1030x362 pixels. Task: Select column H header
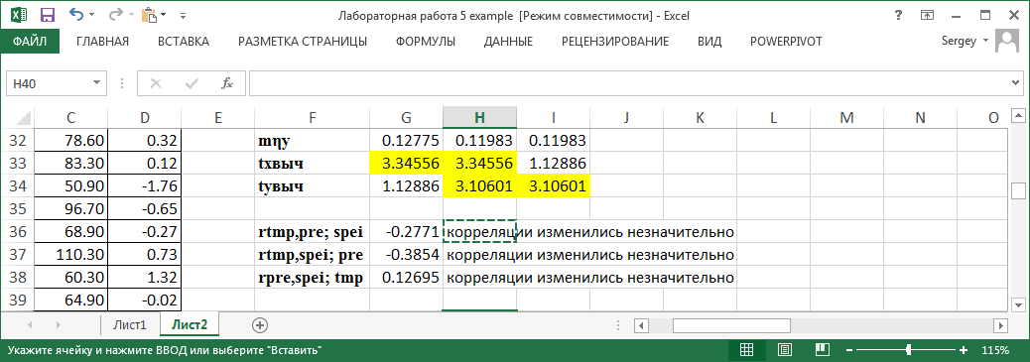(x=479, y=118)
